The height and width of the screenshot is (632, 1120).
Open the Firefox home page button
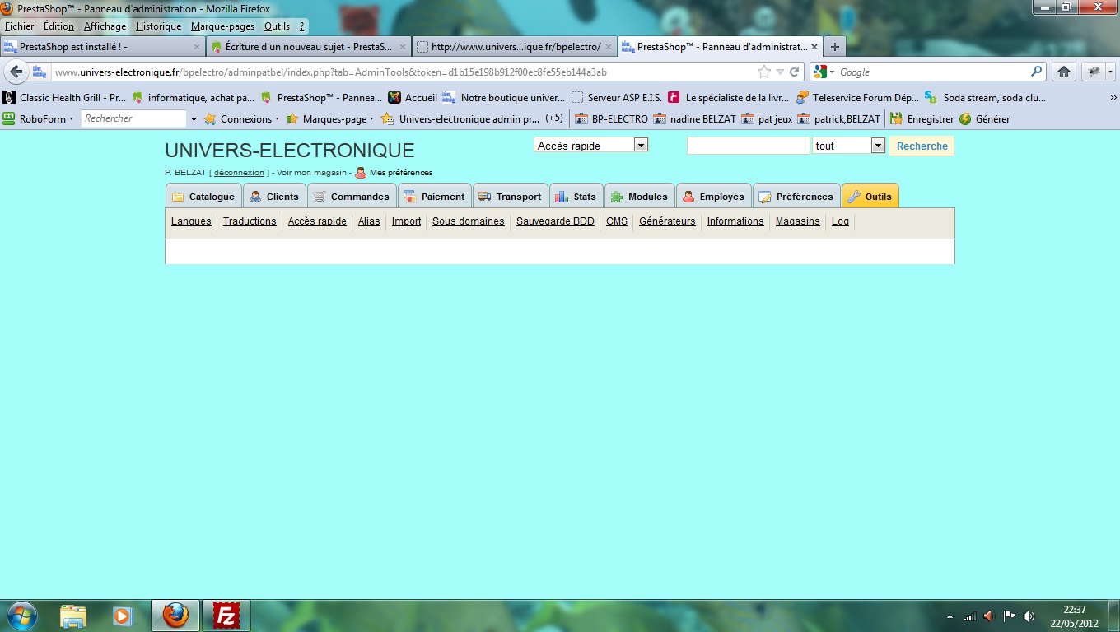click(1064, 72)
